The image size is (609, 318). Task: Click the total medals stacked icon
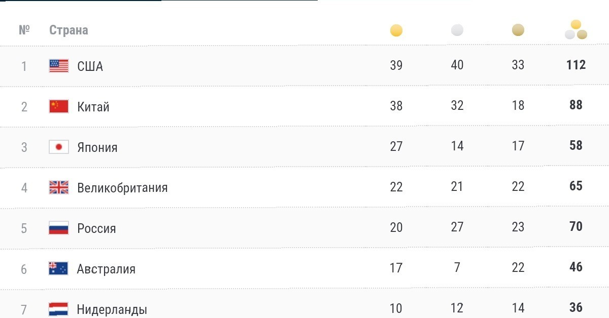point(576,29)
